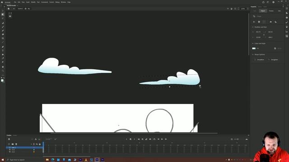
Task: Open the Modify menu
Action: pyautogui.click(x=33, y=2)
